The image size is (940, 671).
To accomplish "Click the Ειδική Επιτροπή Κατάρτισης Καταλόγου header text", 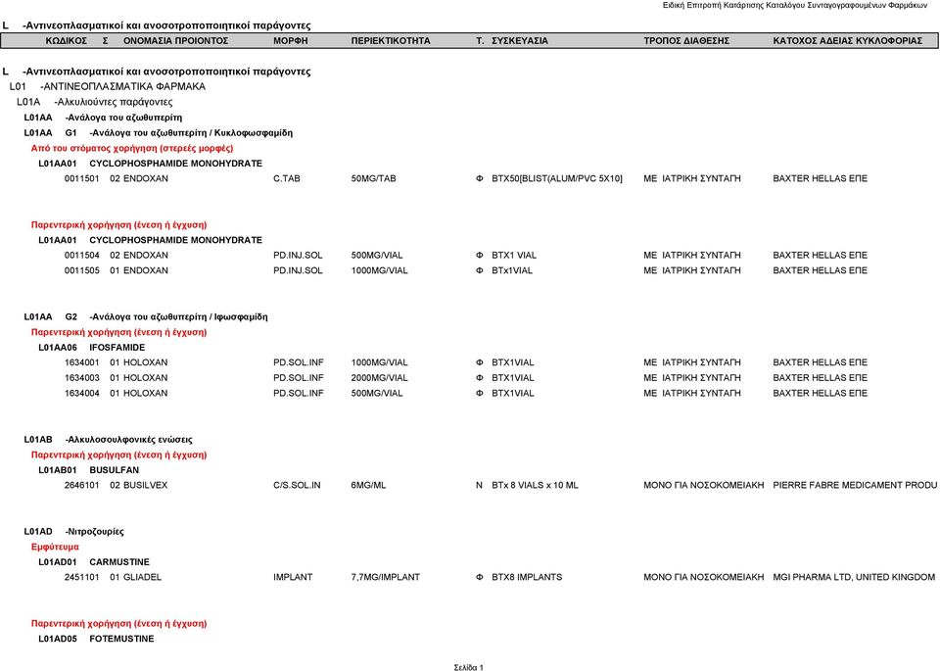I will tap(794, 6).
